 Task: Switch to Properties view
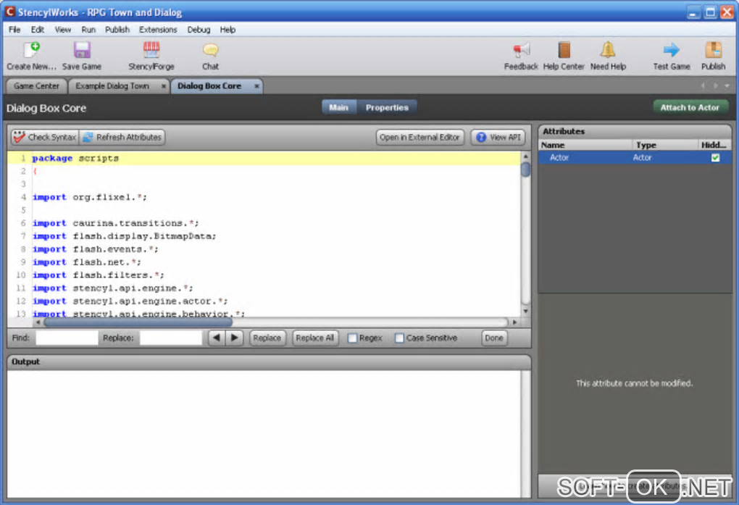tap(387, 107)
